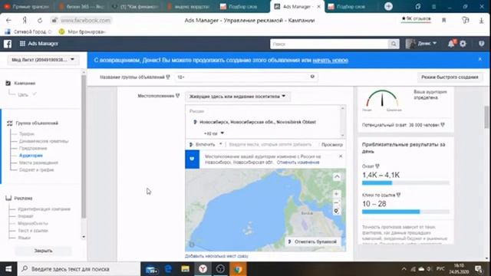Collapse the map with up chevron
This screenshot has height=276, width=491.
click(x=337, y=177)
